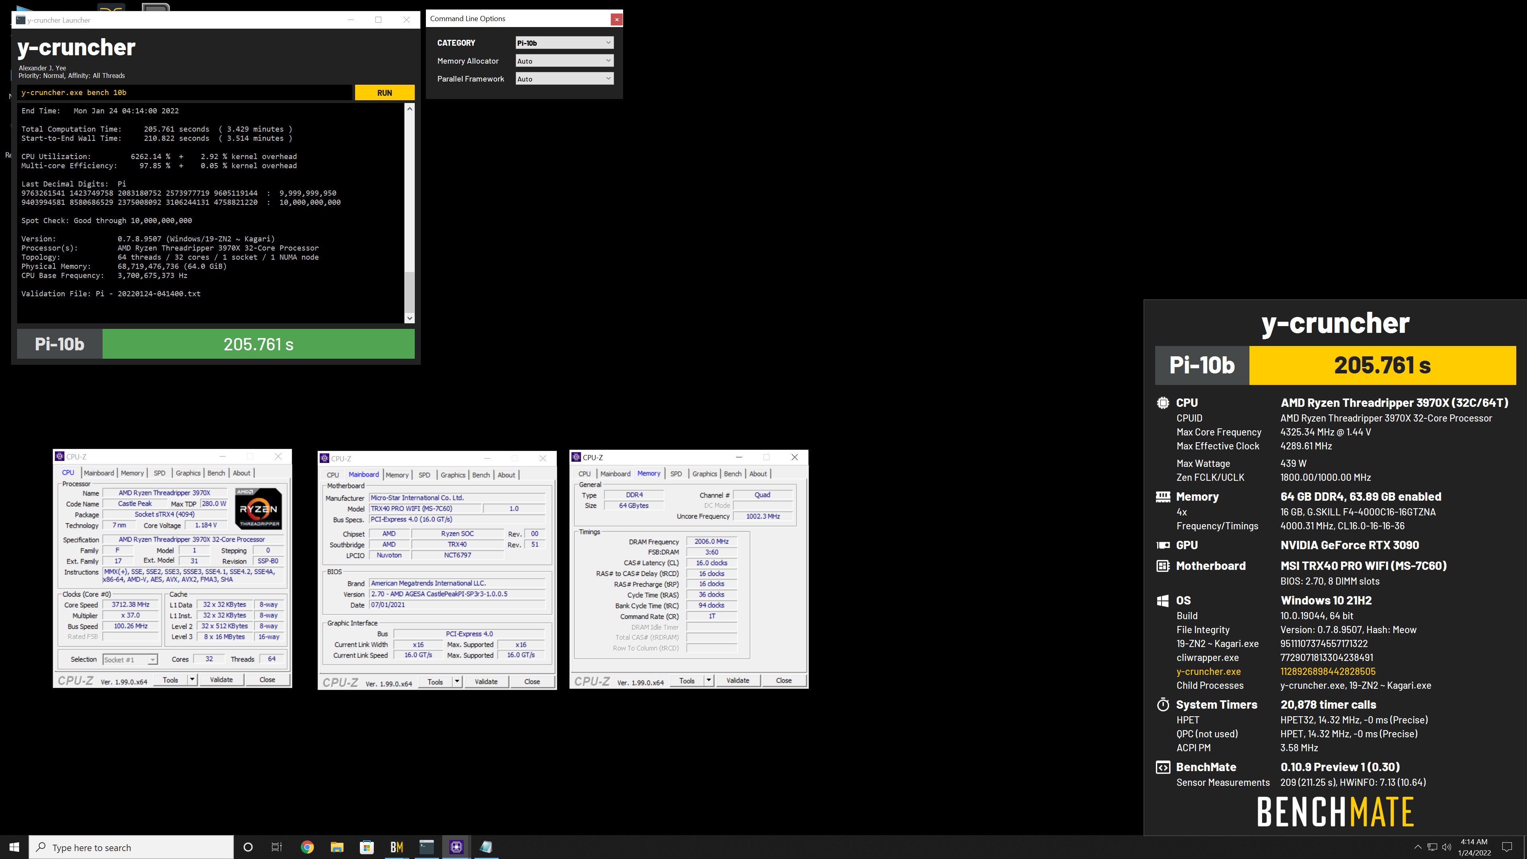The width and height of the screenshot is (1527, 859).
Task: Click Close button in CPU-Z CPU window
Action: (x=267, y=679)
